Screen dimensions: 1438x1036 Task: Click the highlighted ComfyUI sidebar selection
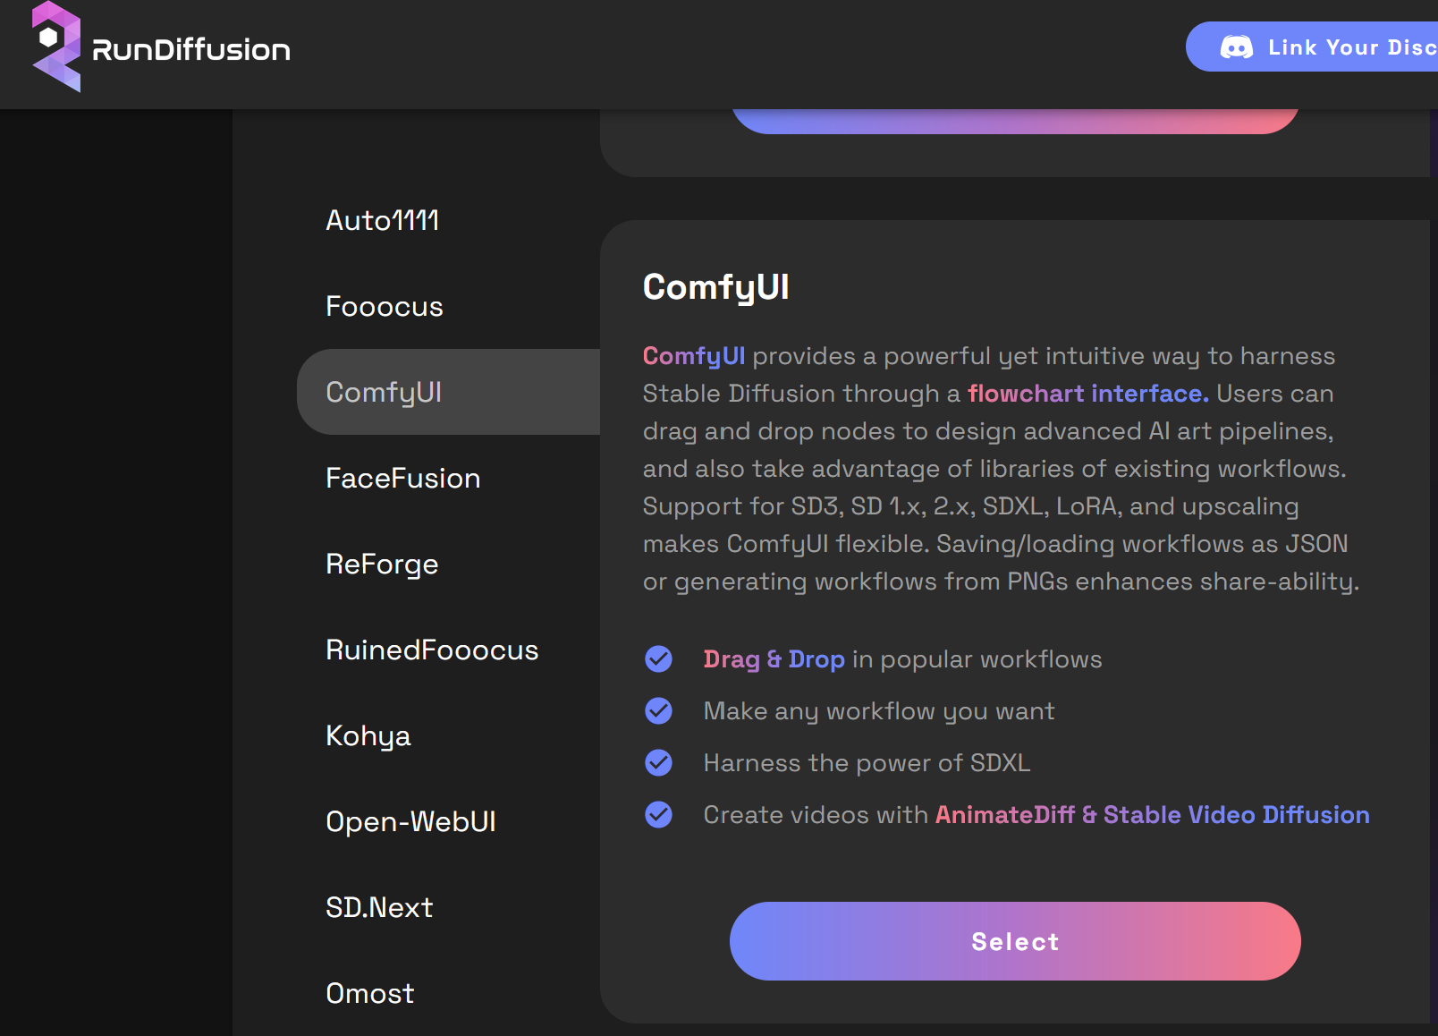pyautogui.click(x=384, y=392)
